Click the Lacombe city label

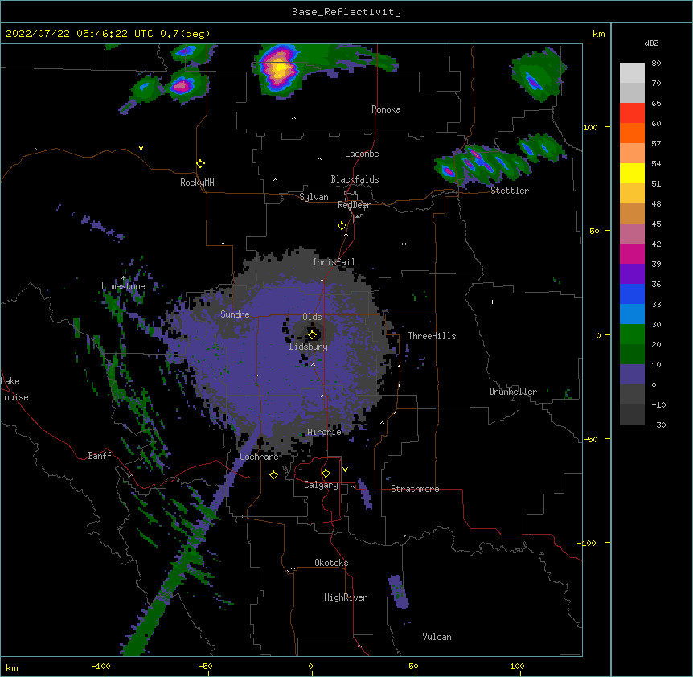click(x=362, y=154)
